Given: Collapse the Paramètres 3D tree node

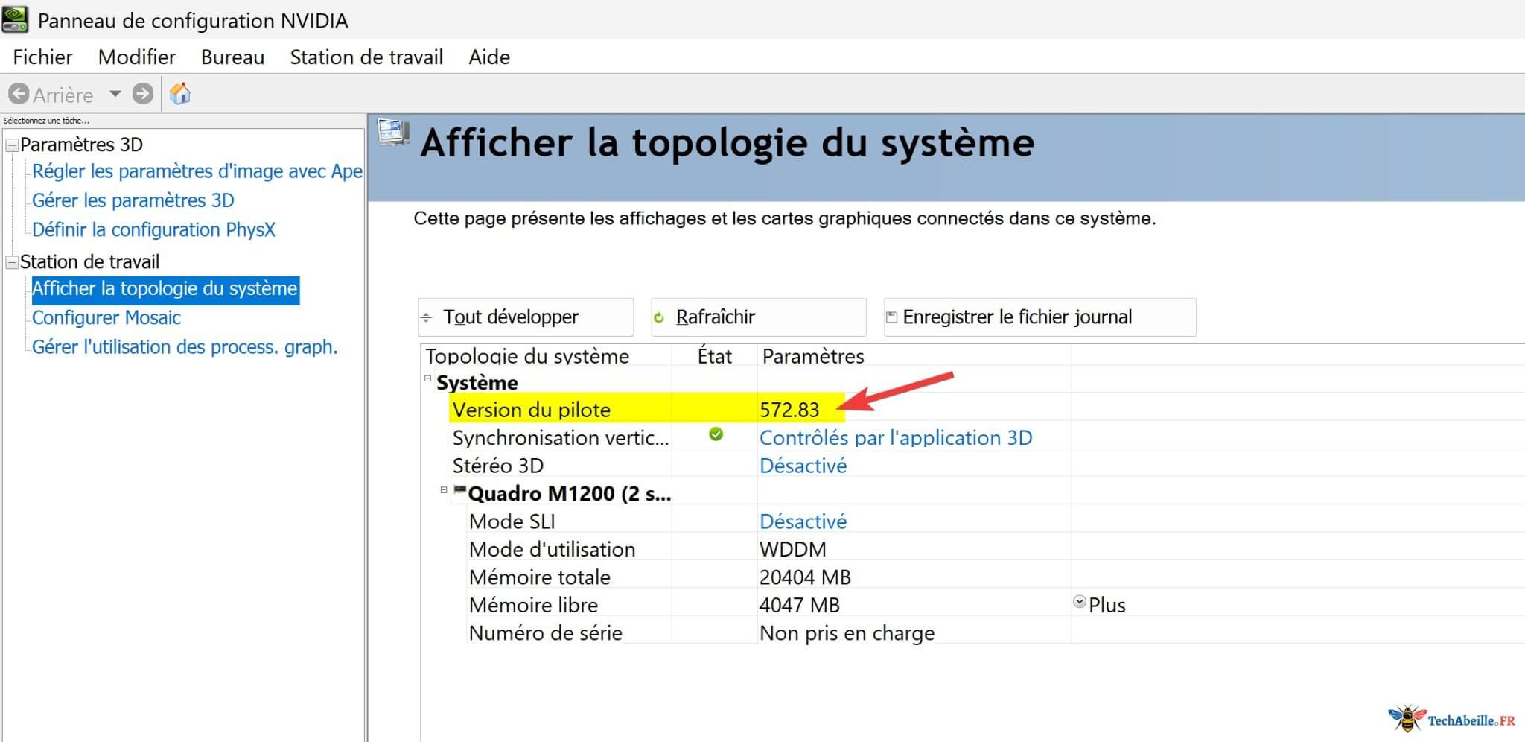Looking at the screenshot, I should point(12,145).
